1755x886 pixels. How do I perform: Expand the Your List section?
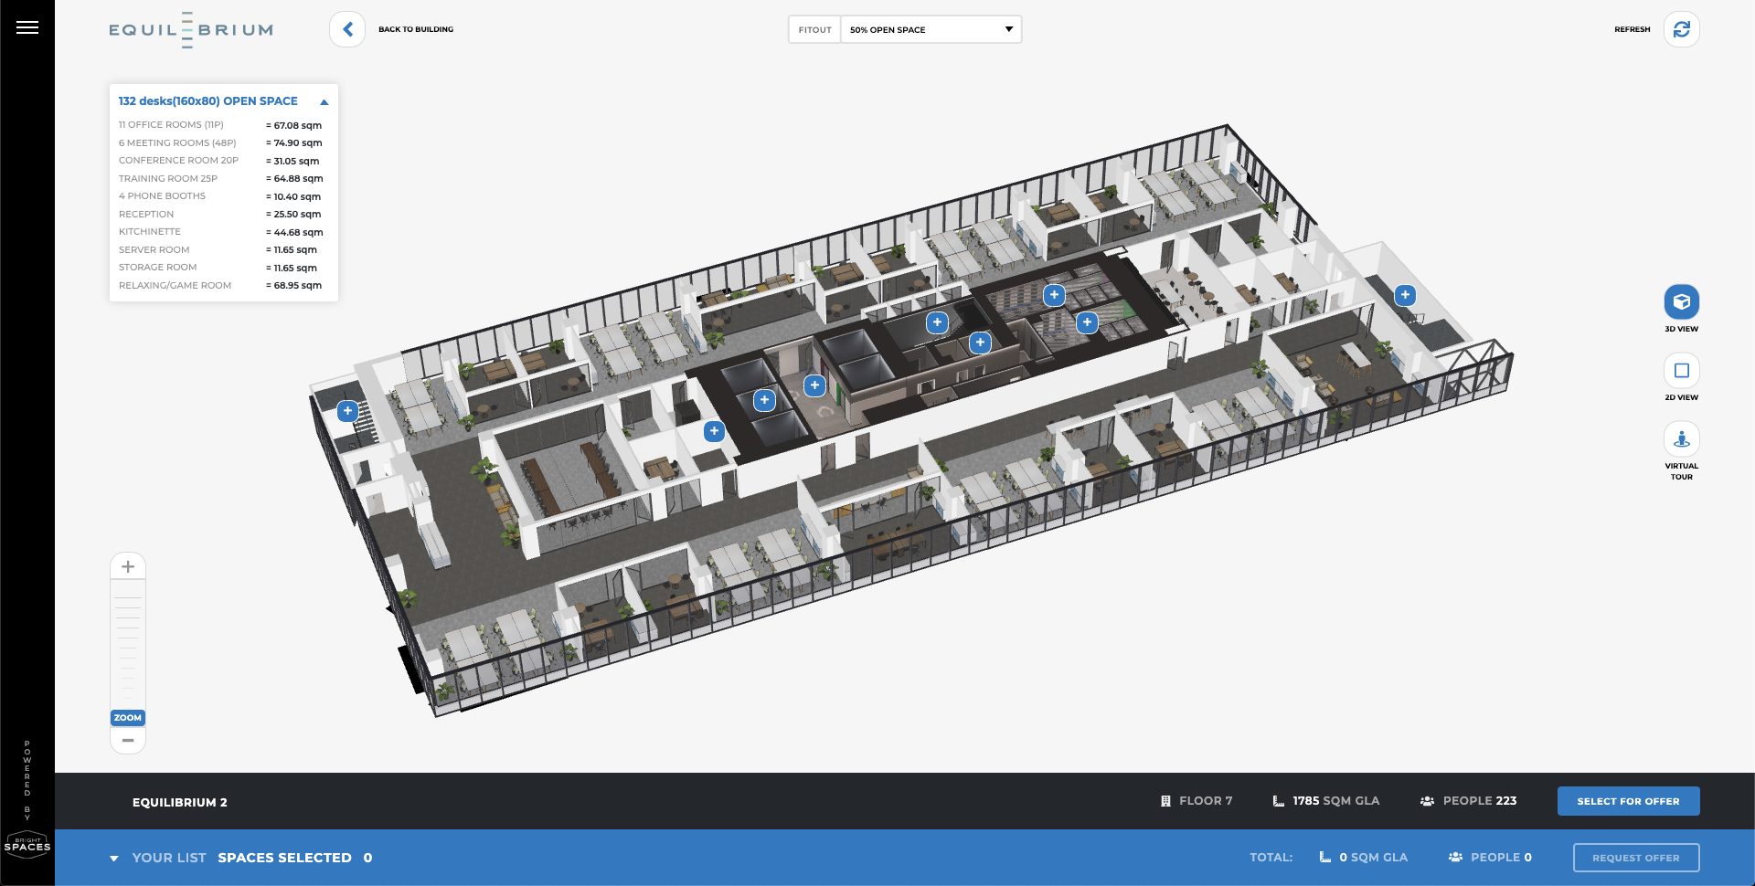114,859
